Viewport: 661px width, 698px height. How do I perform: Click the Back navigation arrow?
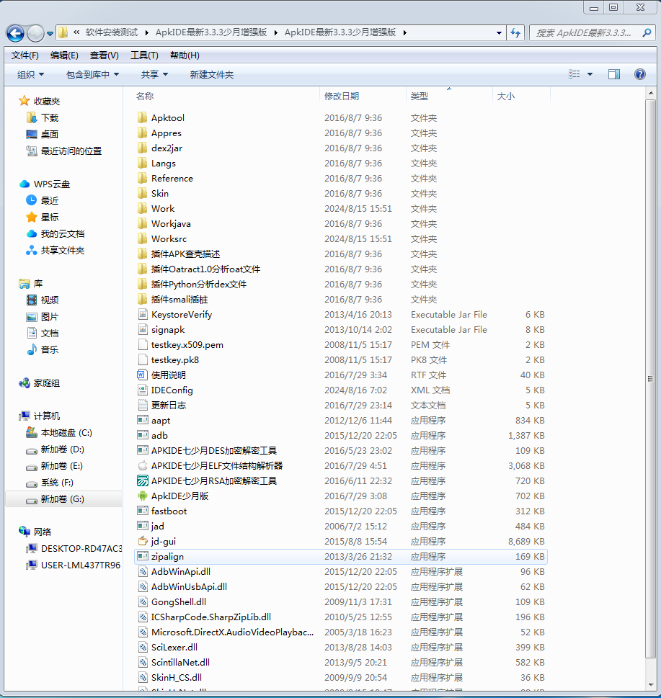[x=15, y=32]
